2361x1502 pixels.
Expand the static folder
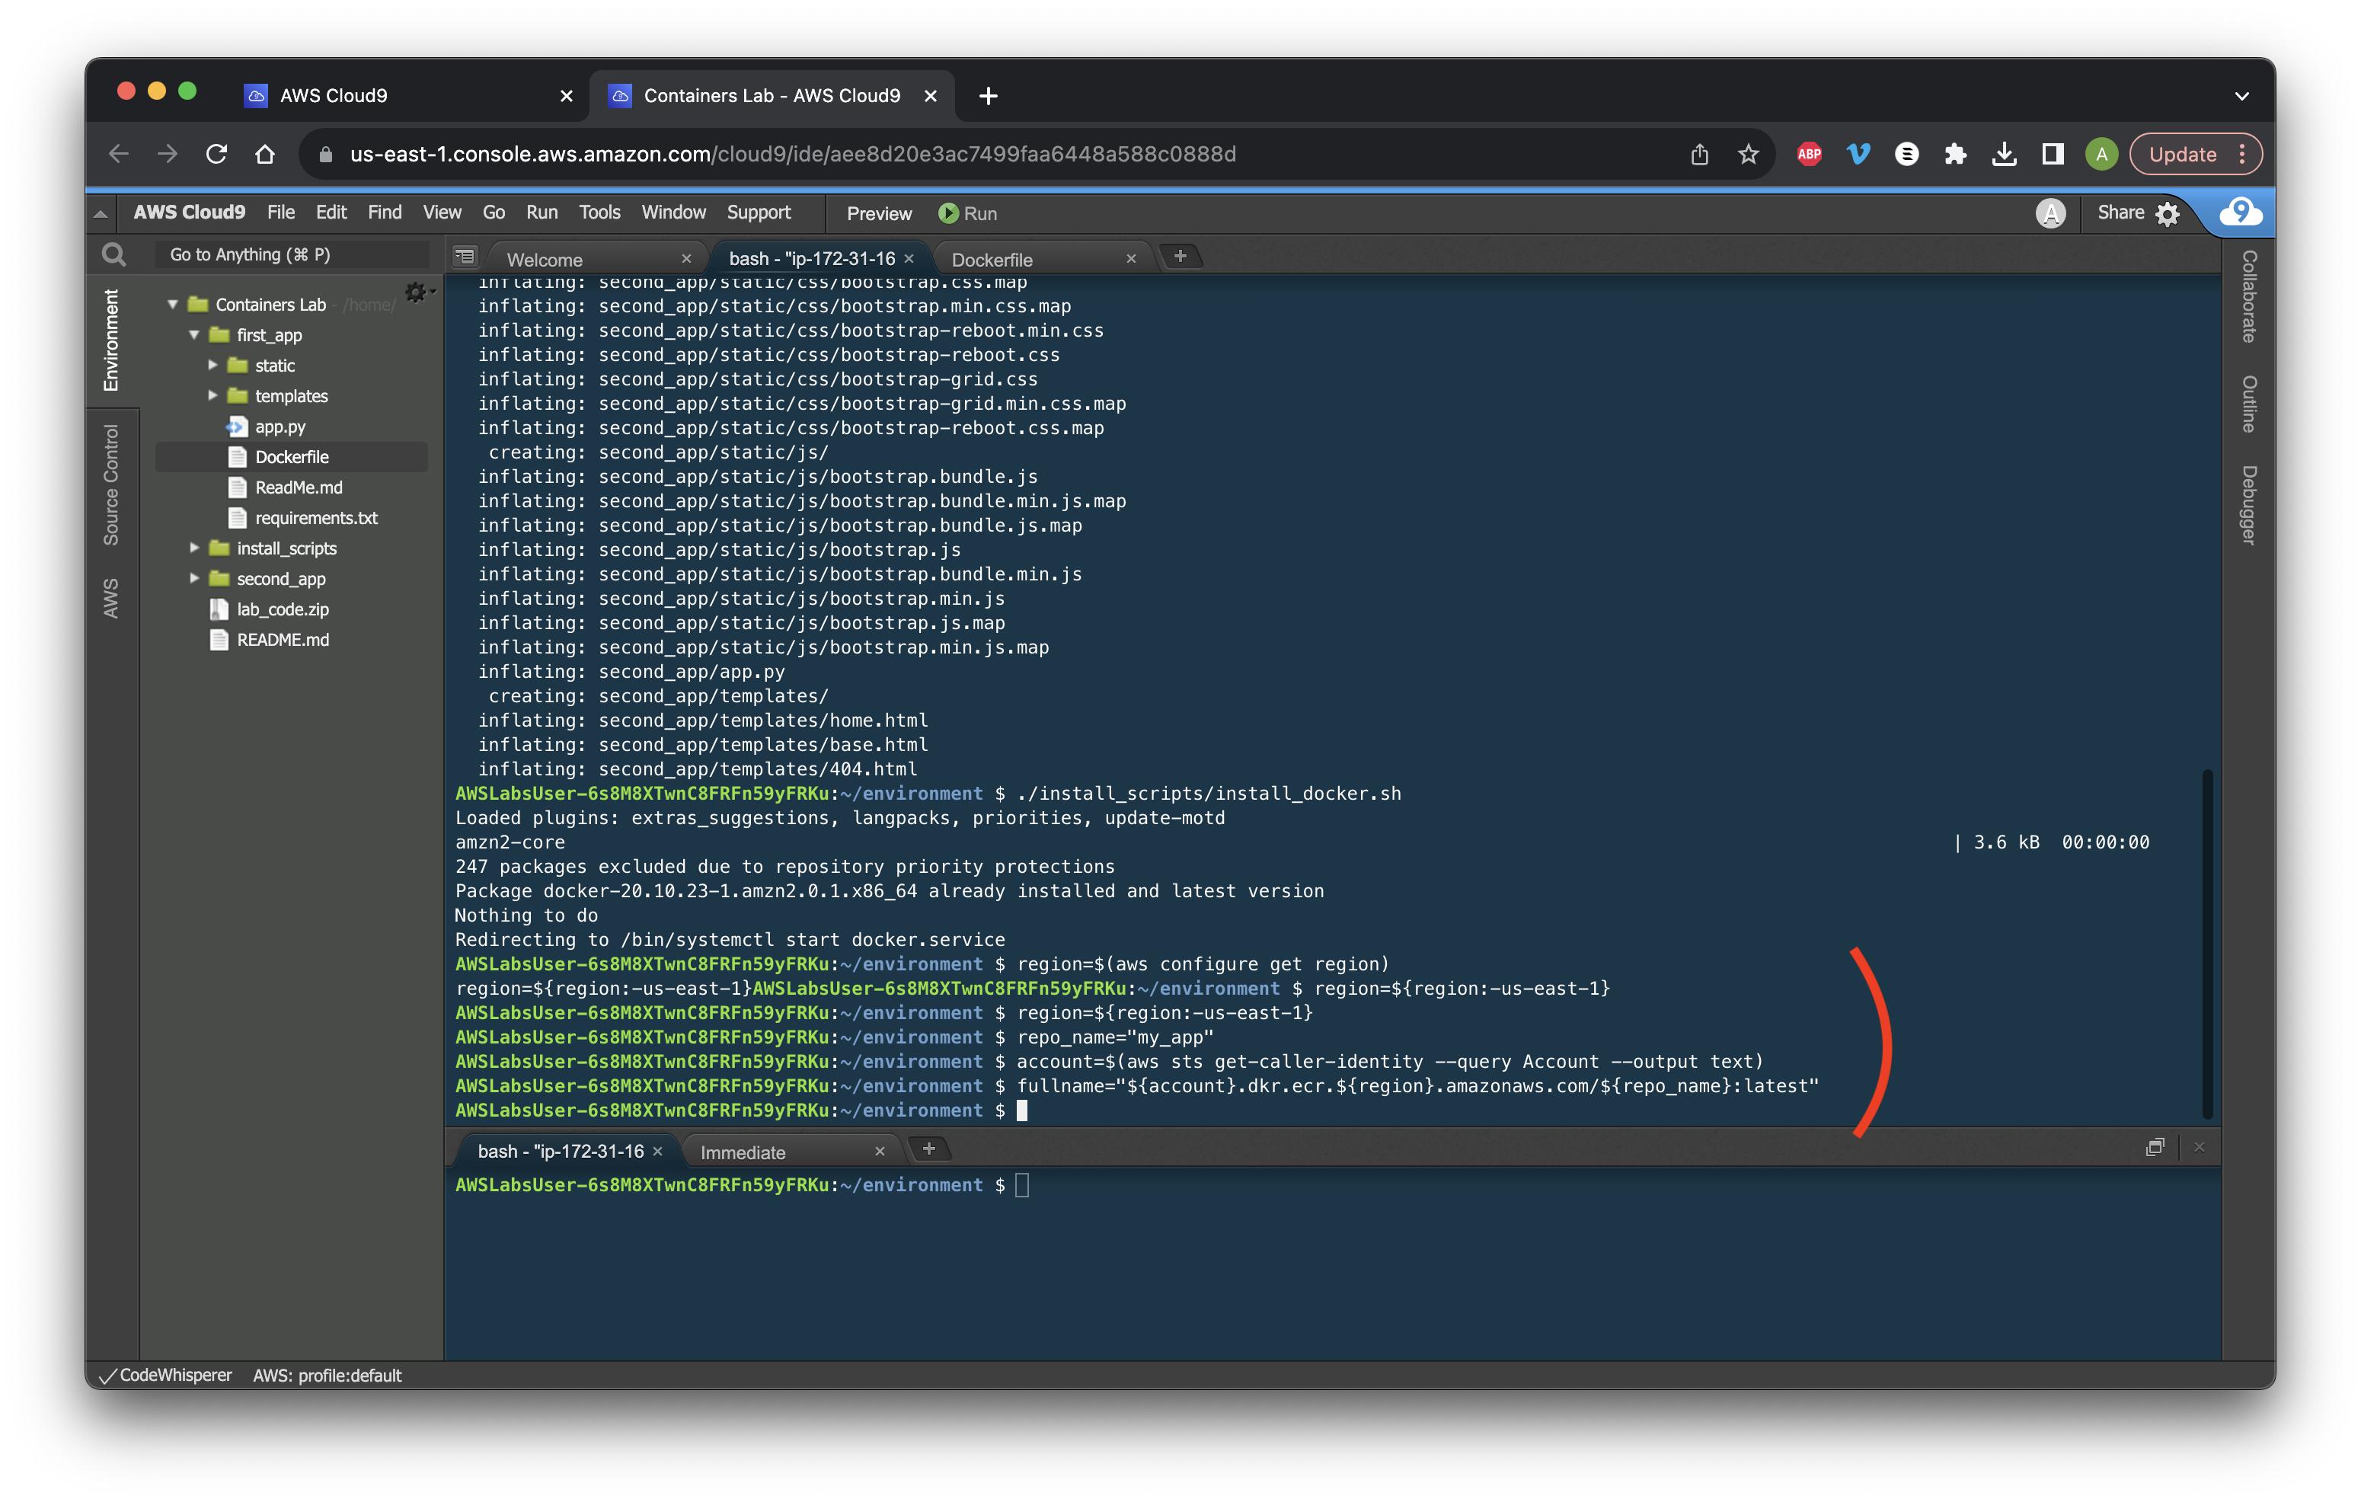click(x=212, y=366)
